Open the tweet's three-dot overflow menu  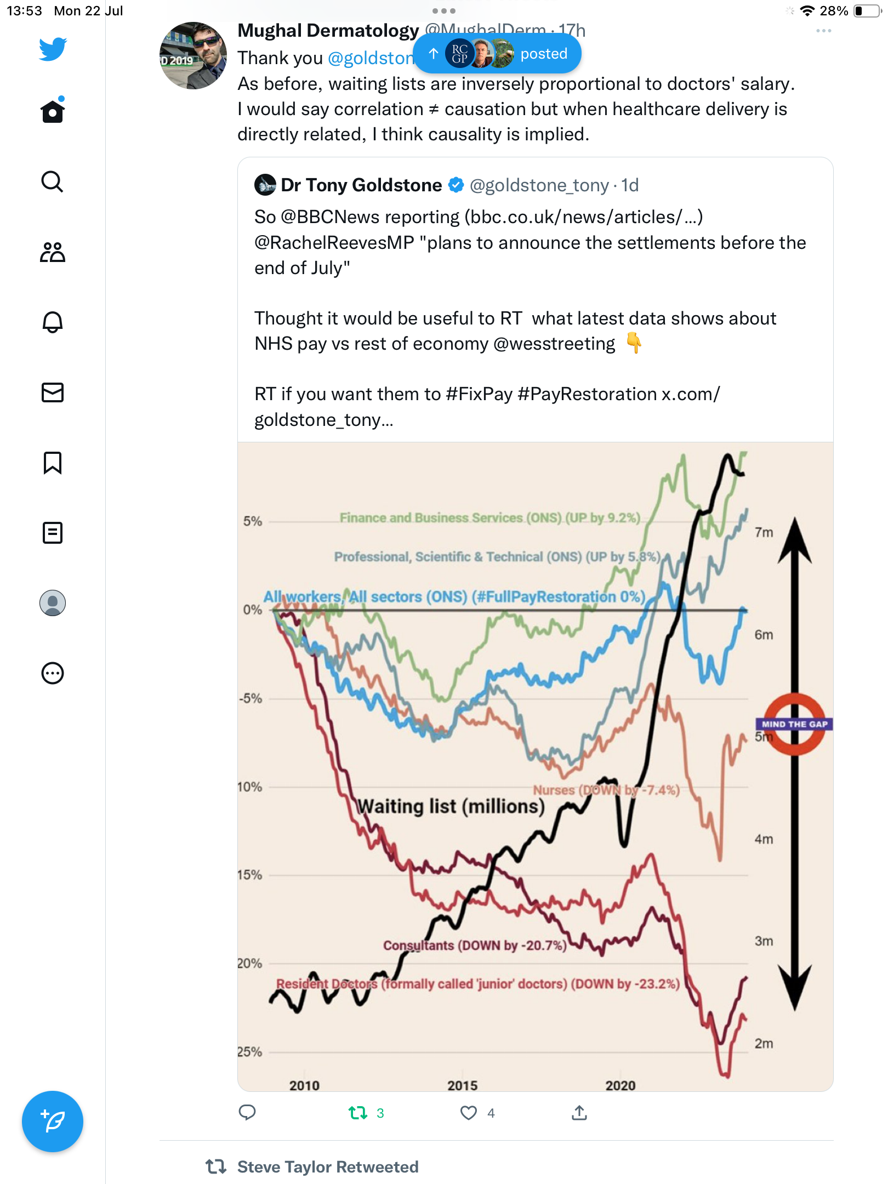823,31
